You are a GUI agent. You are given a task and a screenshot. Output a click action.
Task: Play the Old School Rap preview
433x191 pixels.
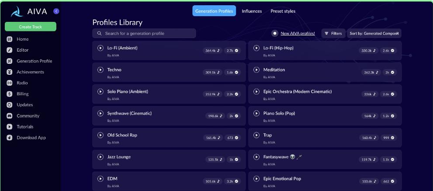[100, 135]
